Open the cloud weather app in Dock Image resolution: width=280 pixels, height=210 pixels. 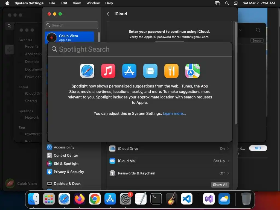224,199
